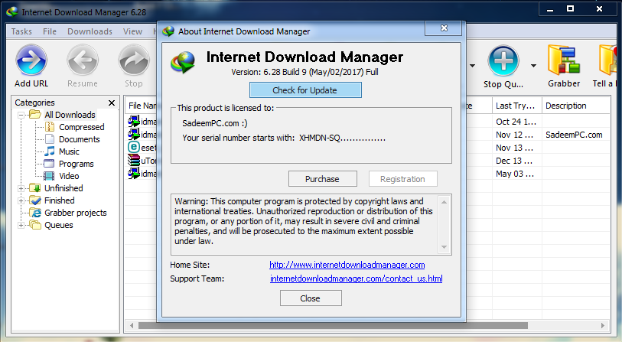Click the May 03 last try cell
This screenshot has width=622, height=342.
516,174
